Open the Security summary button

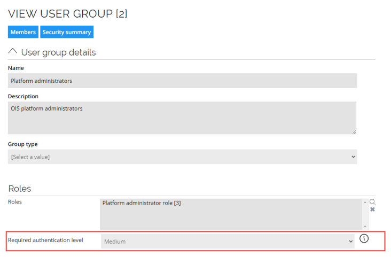[67, 32]
